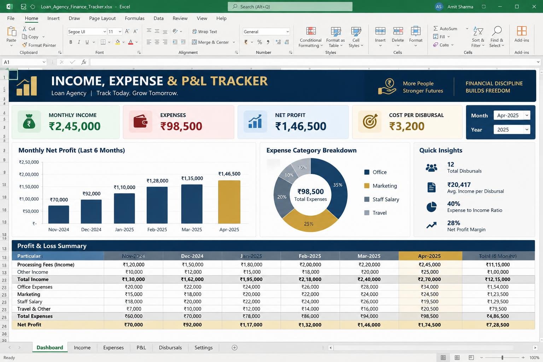543x362 pixels.
Task: Click the Delete cells icon
Action: click(398, 31)
